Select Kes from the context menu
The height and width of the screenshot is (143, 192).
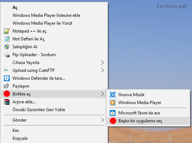[x=54, y=130]
